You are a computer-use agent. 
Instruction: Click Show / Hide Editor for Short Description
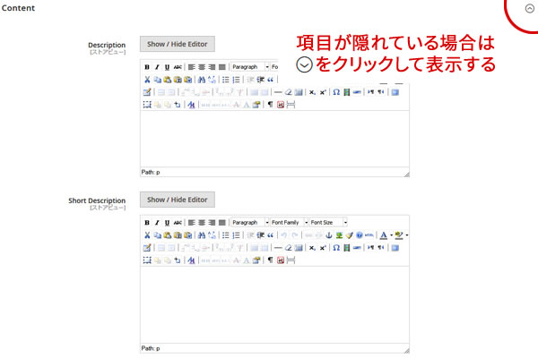pyautogui.click(x=178, y=199)
